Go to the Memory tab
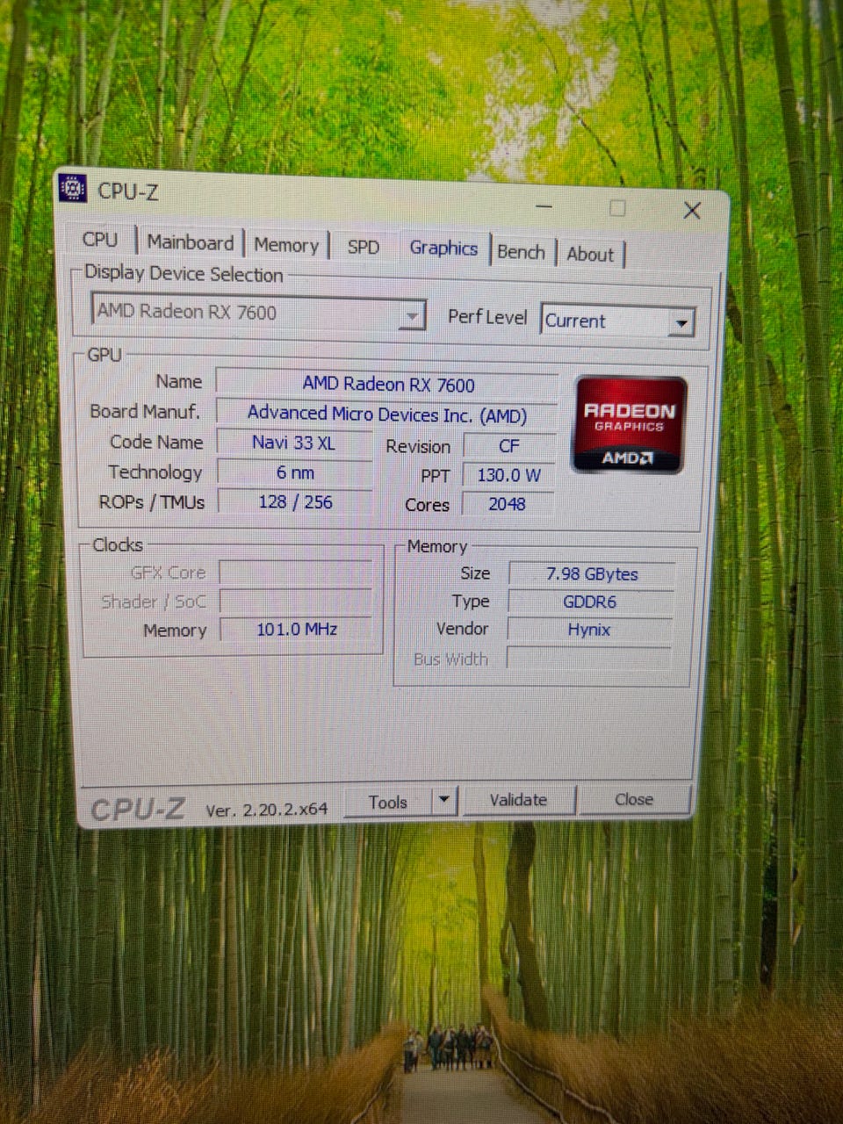Image resolution: width=843 pixels, height=1124 pixels. [286, 245]
